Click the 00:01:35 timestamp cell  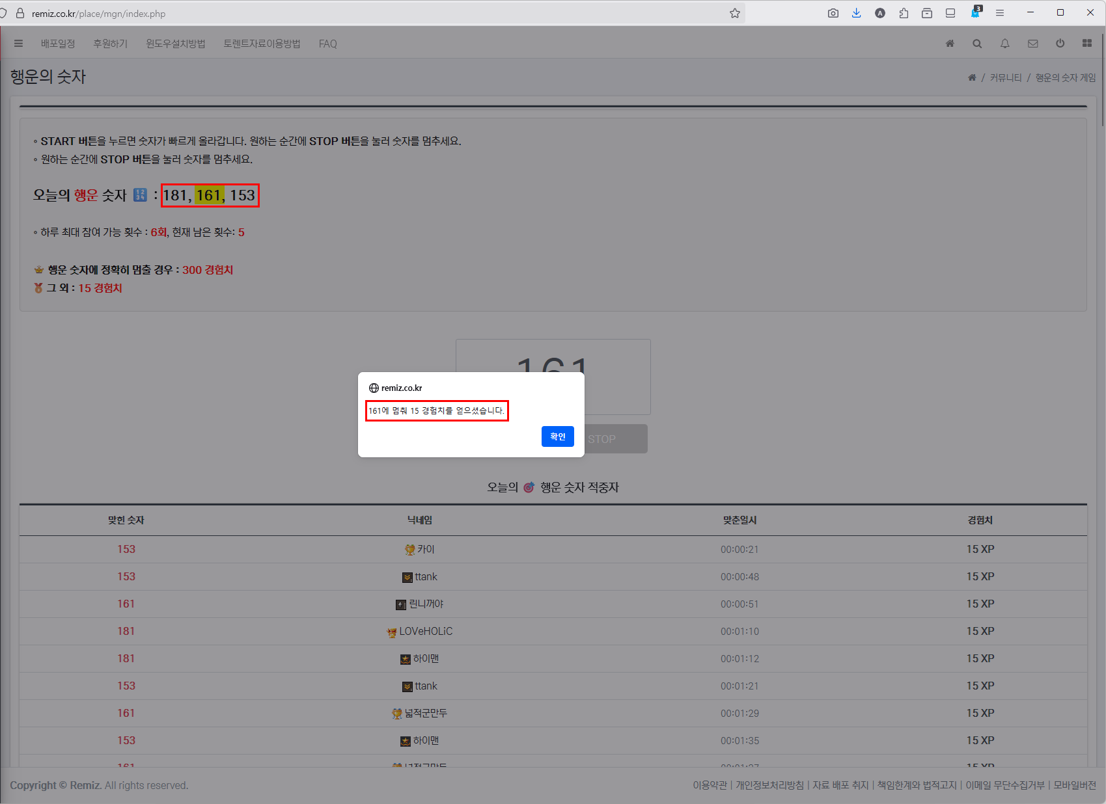pos(740,740)
